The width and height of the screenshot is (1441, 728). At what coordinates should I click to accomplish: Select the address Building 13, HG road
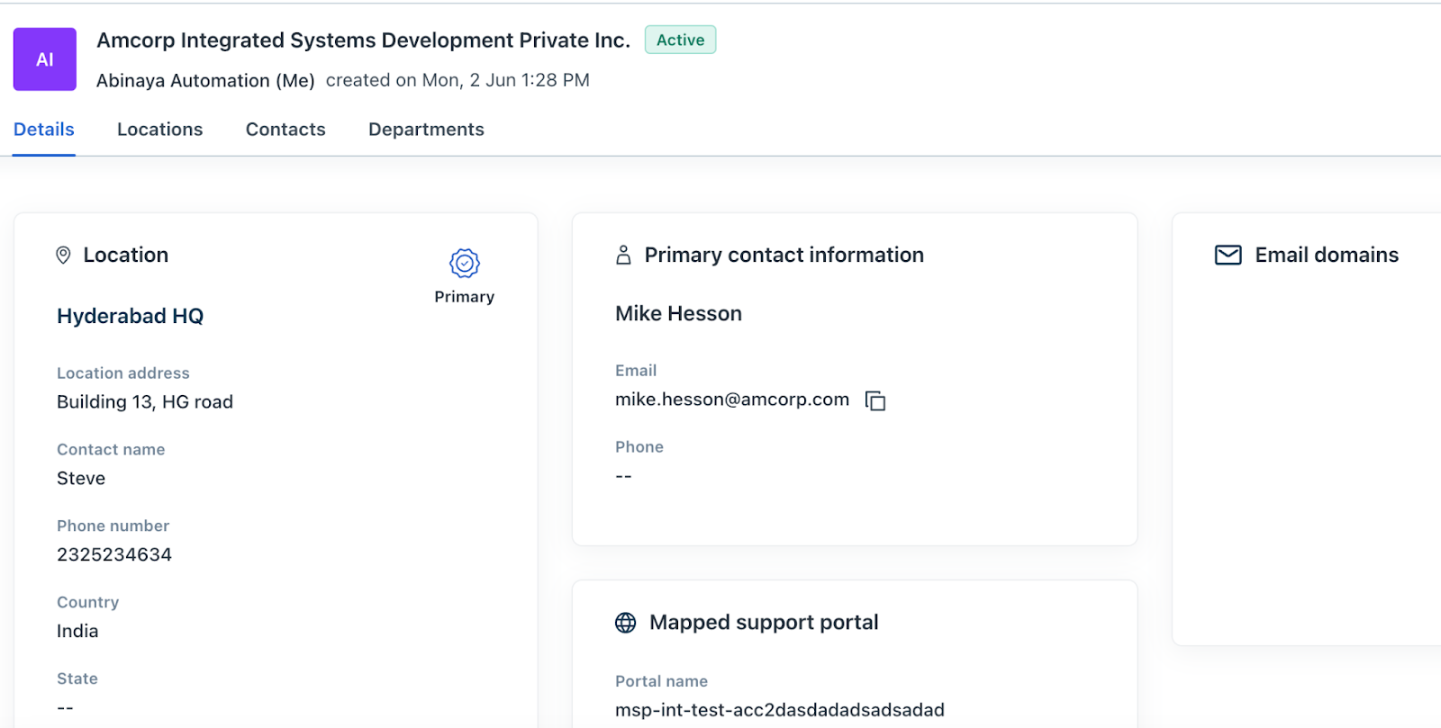click(x=145, y=402)
